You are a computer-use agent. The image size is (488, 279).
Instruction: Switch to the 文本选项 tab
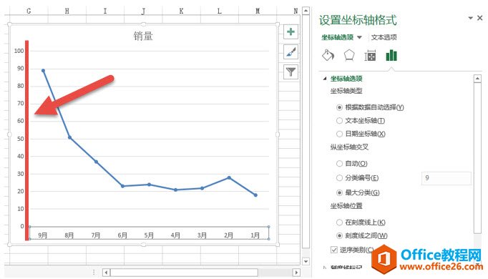point(384,37)
